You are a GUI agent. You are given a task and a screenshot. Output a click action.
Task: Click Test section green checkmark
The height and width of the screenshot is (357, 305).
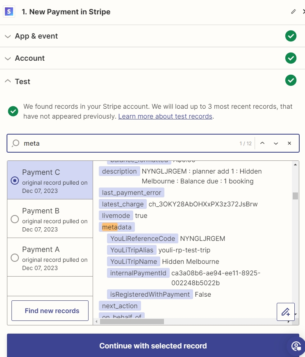[x=291, y=80]
